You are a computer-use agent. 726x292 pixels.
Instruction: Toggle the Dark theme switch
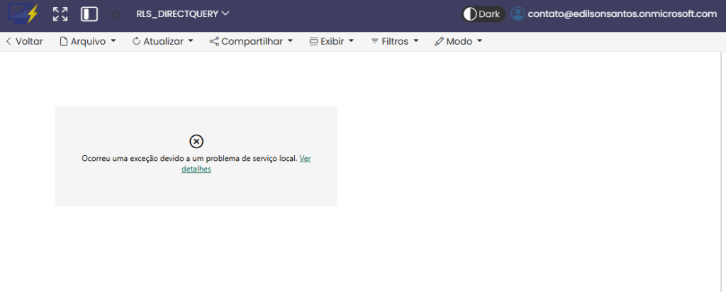(483, 13)
